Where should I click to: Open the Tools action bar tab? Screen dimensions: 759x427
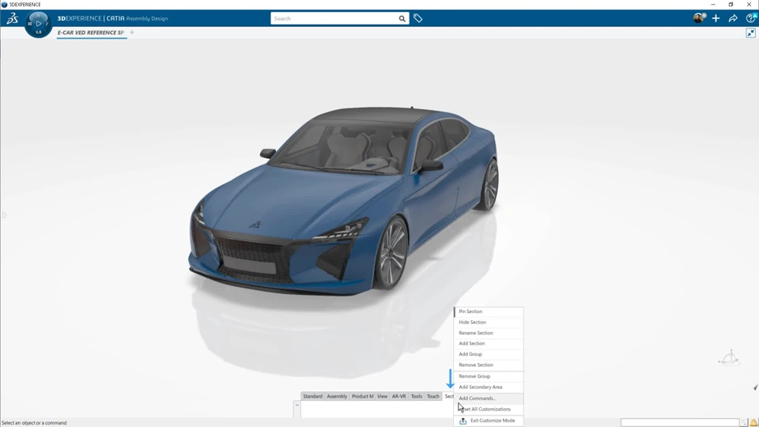[417, 396]
